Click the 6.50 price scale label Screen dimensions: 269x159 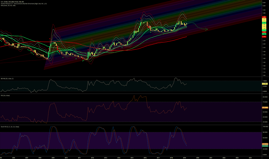[264, 3]
